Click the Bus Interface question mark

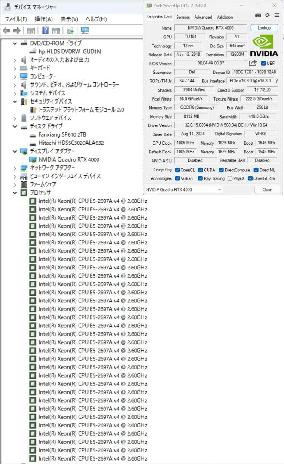click(277, 81)
